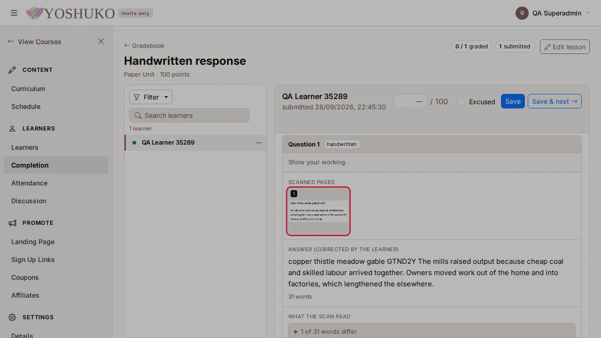Go back to View Courses

tap(35, 41)
